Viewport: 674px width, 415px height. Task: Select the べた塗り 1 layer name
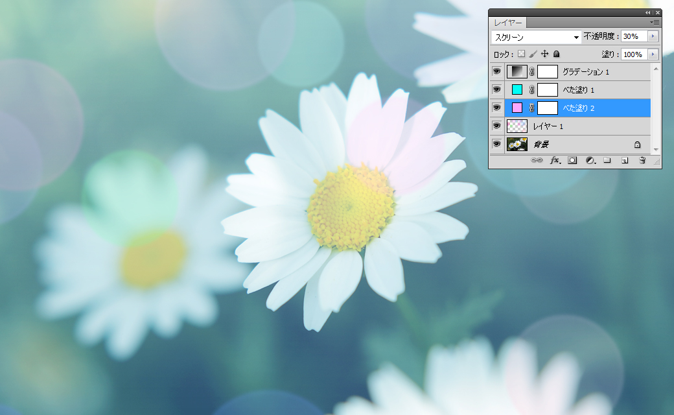tap(579, 90)
